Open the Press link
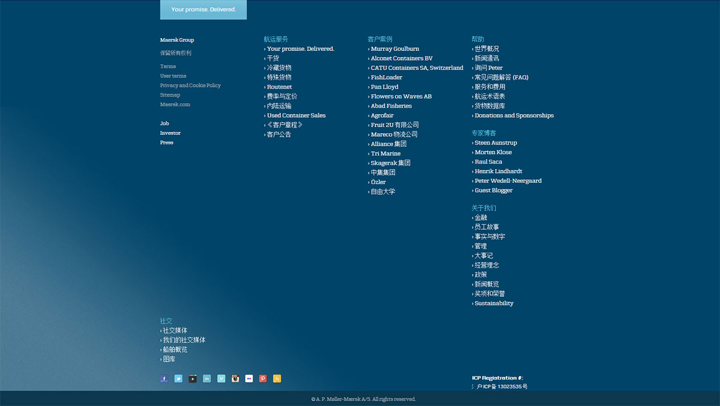720x406 pixels. coord(167,143)
